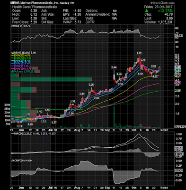The image size is (186, 190).
Task: Click the Volume legend entry with bar icon
Action: (23, 72)
